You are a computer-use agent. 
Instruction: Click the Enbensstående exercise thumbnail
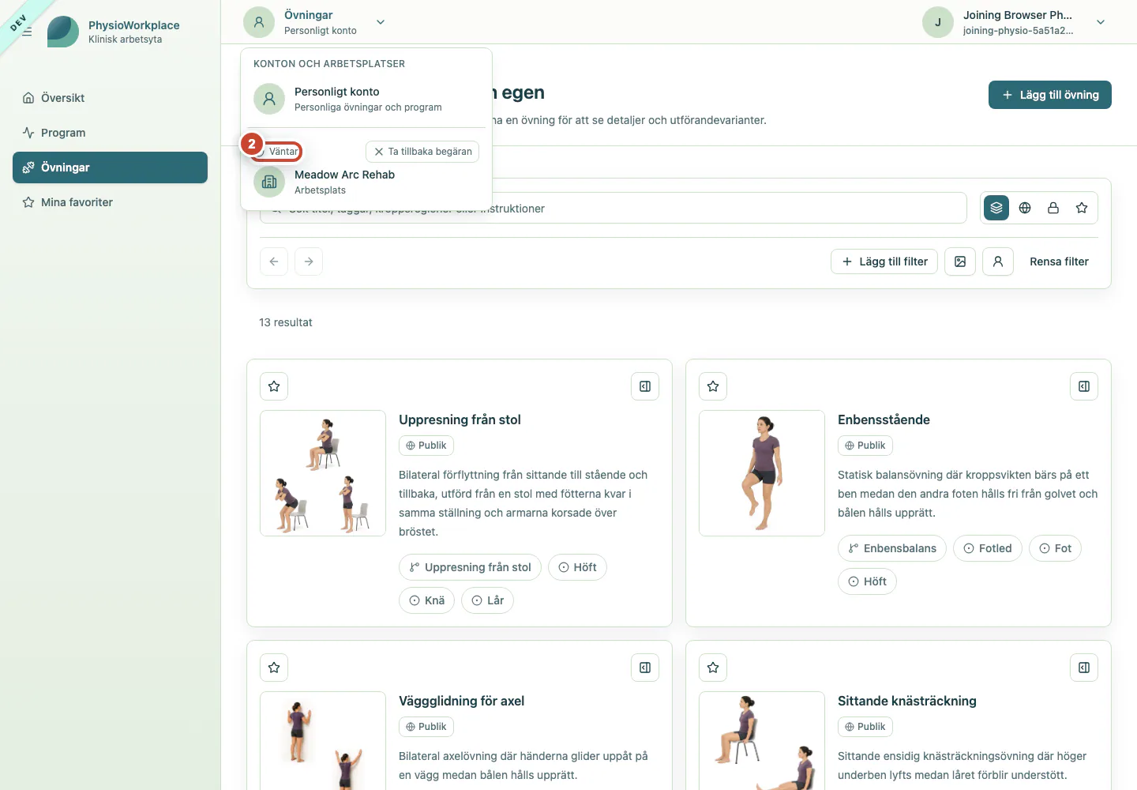tap(762, 473)
